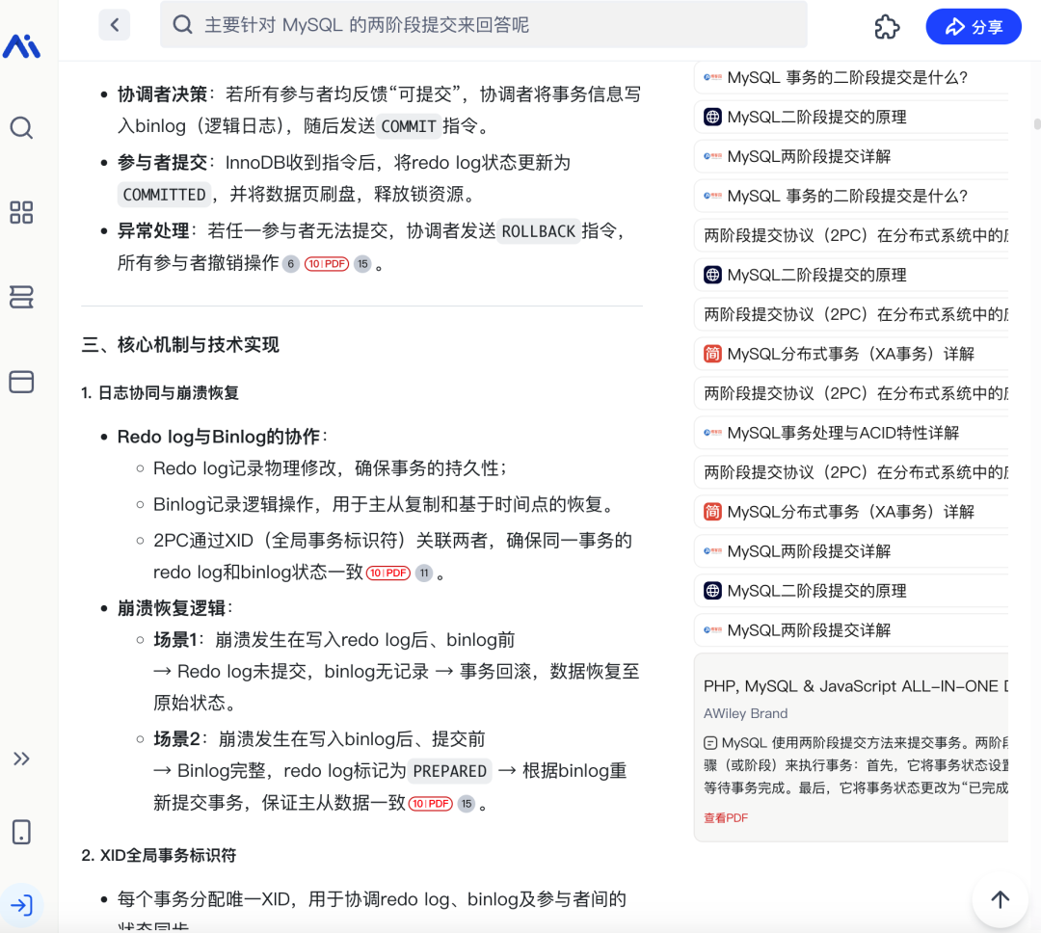Click the 查看PDF link in the book card
Screen dimensions: 1041x933
point(726,818)
